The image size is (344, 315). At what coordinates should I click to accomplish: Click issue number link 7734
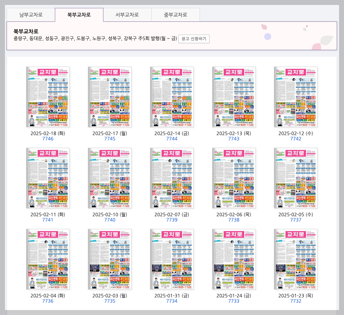coord(172,301)
